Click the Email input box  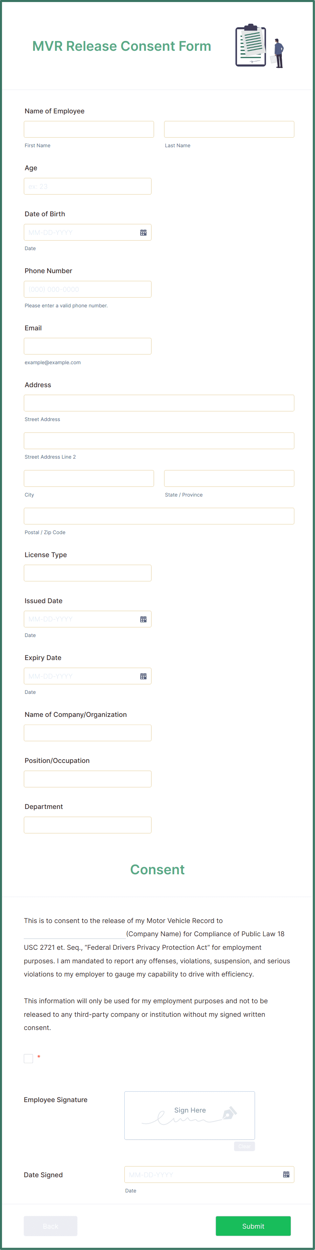(x=87, y=346)
